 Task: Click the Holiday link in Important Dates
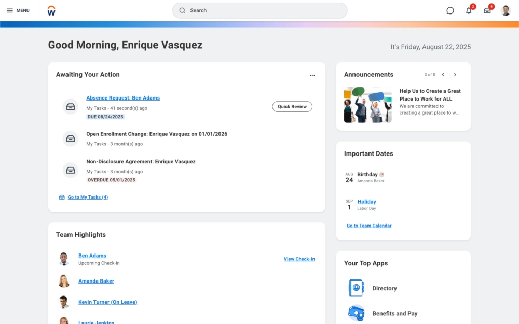366,202
